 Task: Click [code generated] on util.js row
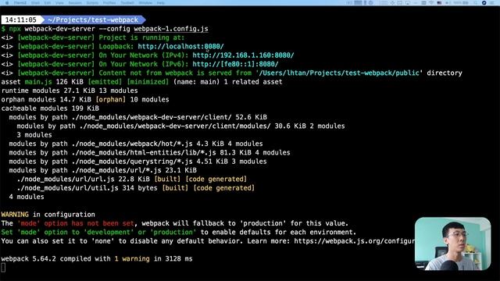point(224,188)
